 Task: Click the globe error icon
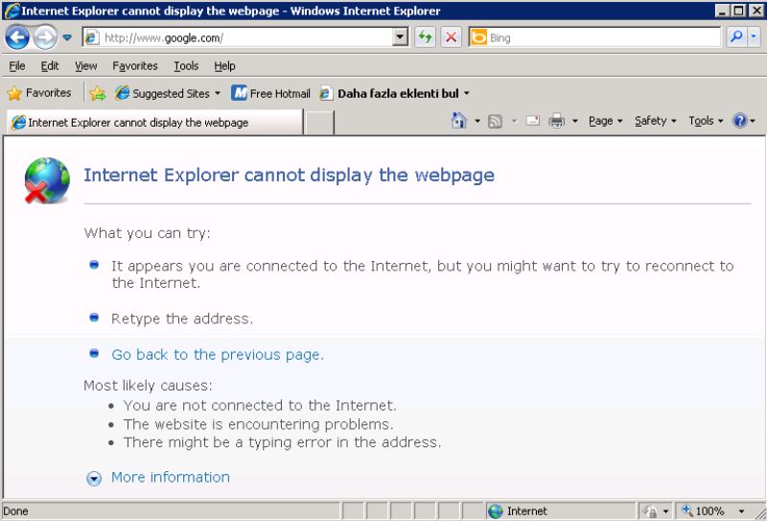[46, 180]
